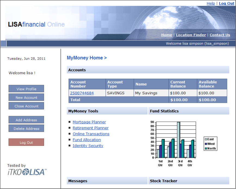The width and height of the screenshot is (236, 189).
Task: Click the top-right Log Out link
Action: (x=226, y=3)
